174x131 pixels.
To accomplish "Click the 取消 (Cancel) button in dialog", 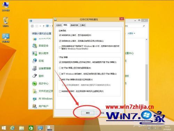I will coord(102,113).
